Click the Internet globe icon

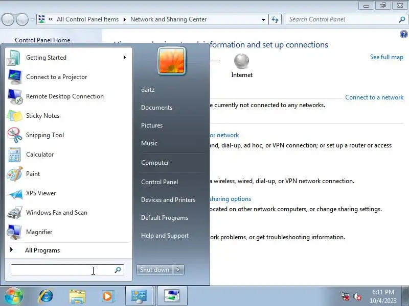click(x=241, y=61)
